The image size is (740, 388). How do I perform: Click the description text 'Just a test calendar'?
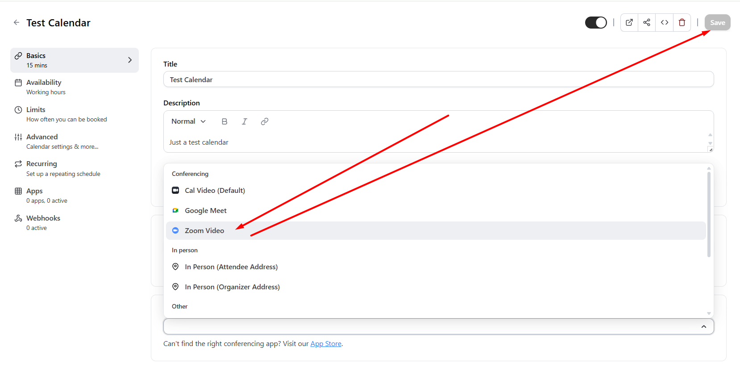pyautogui.click(x=199, y=142)
